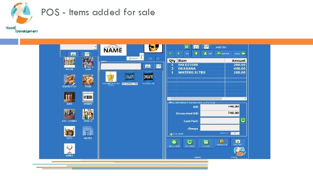Select the BALOZI500 order row
The image size is (313, 176).
point(207,65)
